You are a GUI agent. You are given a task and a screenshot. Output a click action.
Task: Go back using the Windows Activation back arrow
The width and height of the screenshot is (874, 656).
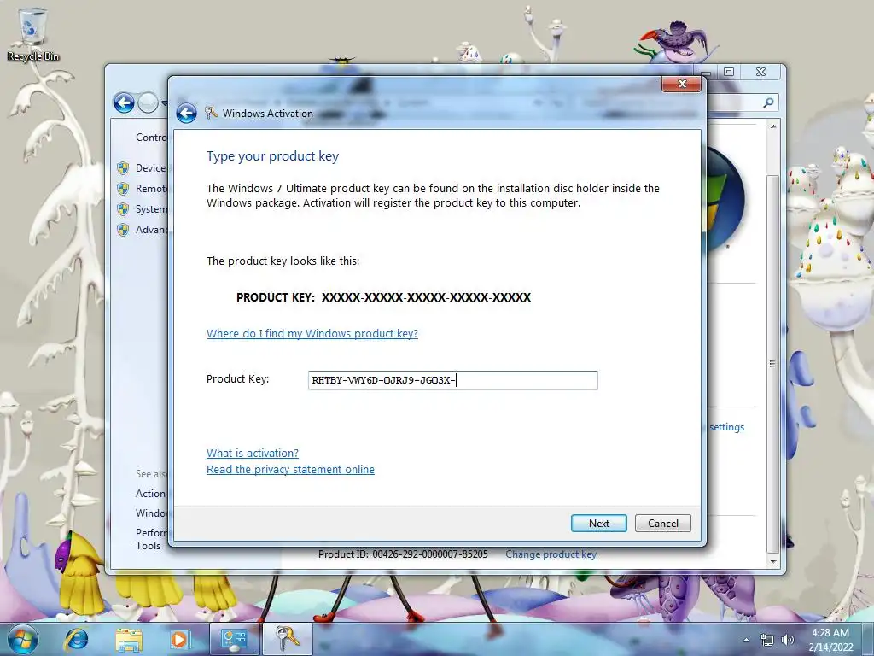click(x=186, y=114)
